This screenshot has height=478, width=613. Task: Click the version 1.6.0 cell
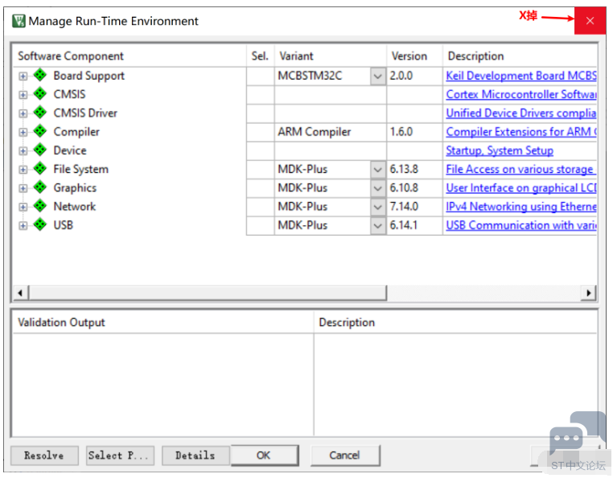414,132
